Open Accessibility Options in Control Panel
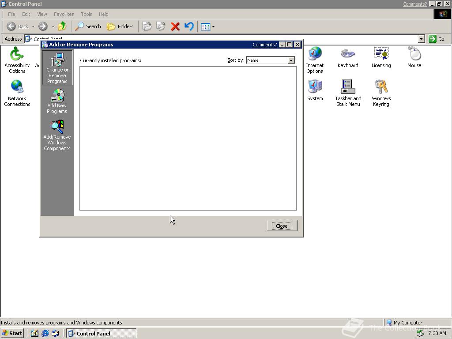 (17, 60)
